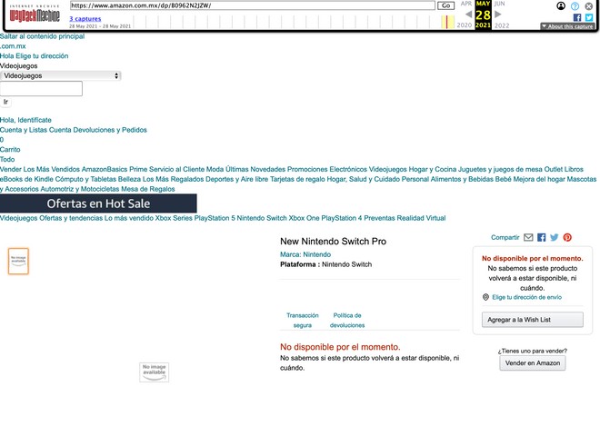The width and height of the screenshot is (600, 446).
Task: Click Saltar al contenido principal
Action: (42, 36)
